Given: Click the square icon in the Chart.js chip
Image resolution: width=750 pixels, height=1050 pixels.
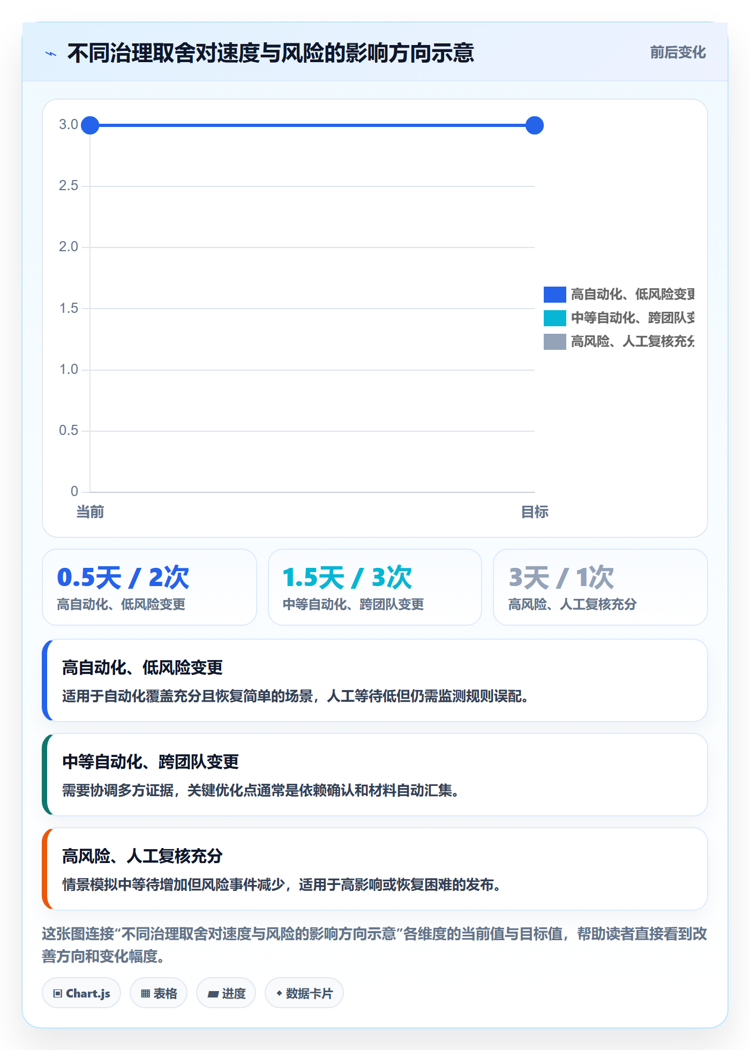Looking at the screenshot, I should click(x=57, y=994).
